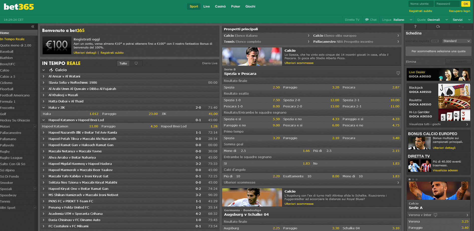Collapse the Haka v JJK match

coord(44,108)
